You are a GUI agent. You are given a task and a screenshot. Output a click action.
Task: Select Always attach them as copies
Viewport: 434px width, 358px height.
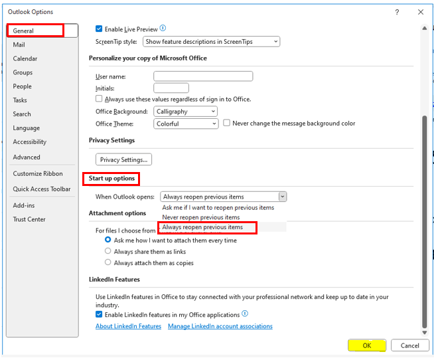coord(108,262)
